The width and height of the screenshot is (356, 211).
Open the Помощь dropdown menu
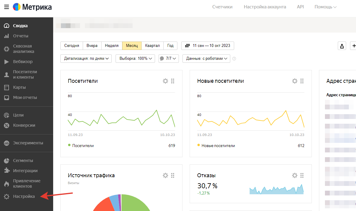click(325, 7)
